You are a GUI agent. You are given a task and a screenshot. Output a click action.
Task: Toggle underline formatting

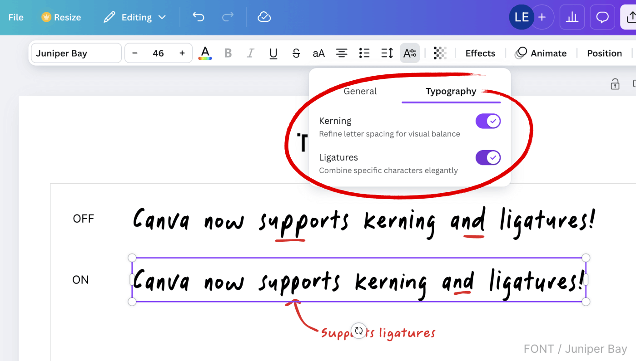(273, 53)
